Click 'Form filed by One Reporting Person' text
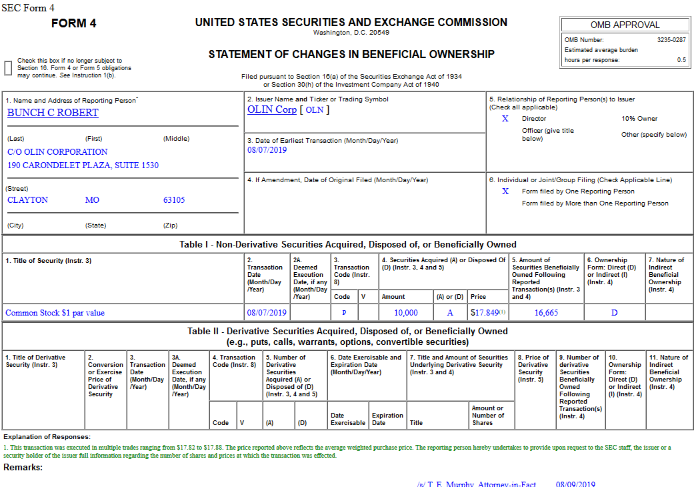 pyautogui.click(x=578, y=191)
